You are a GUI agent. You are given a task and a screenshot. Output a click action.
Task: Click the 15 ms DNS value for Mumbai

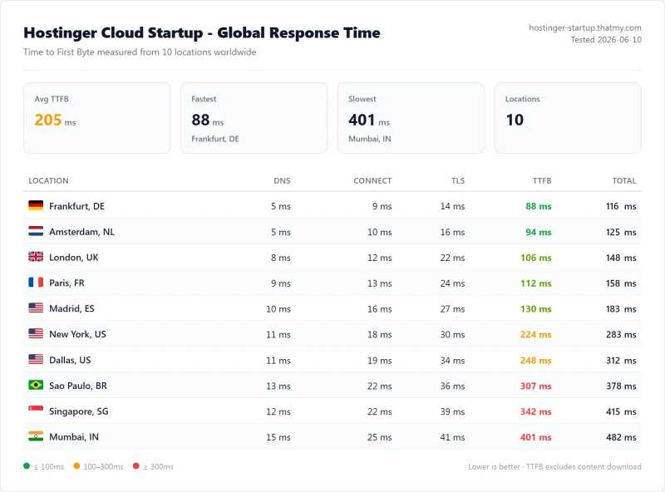(x=278, y=437)
